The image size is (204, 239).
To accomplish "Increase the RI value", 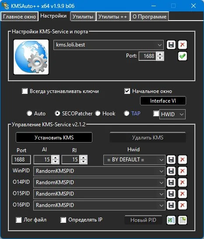I will 83,157.
